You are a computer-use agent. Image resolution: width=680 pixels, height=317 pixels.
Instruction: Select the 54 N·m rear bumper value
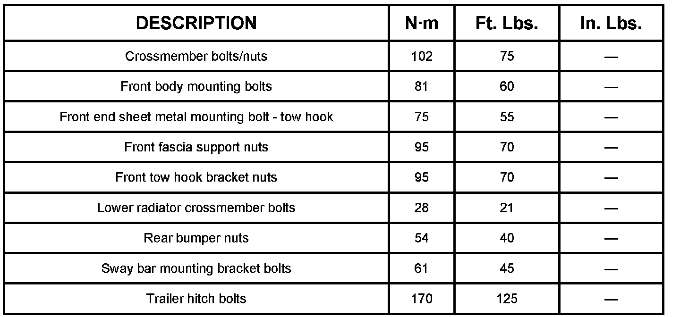[422, 238]
